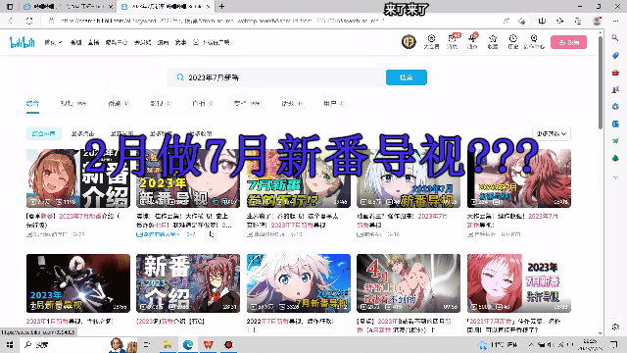Open watch history clock icon
Image resolution: width=627 pixels, height=353 pixels.
(x=513, y=41)
